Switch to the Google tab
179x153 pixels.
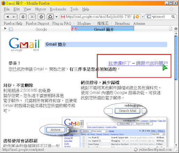[x=40, y=29]
